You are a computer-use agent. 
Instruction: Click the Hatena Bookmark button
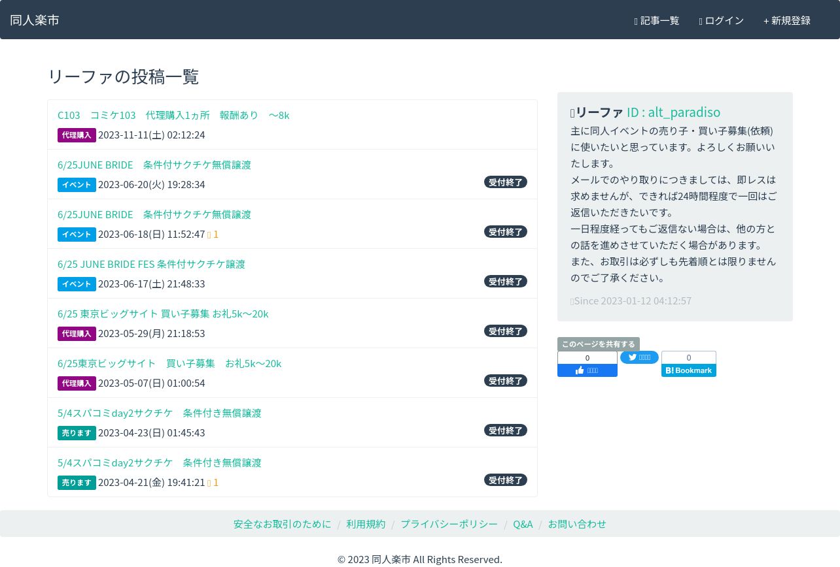[x=688, y=370]
